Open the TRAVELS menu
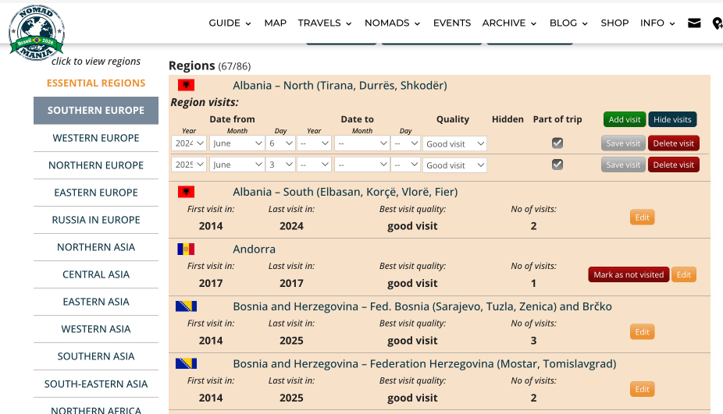The width and height of the screenshot is (723, 414). point(325,23)
